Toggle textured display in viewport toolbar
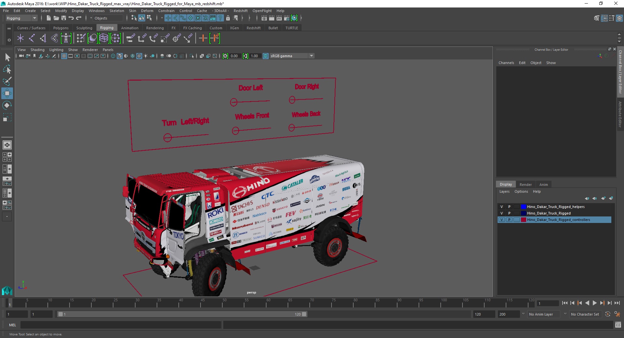Screen dimensions: 624x338 [139, 56]
